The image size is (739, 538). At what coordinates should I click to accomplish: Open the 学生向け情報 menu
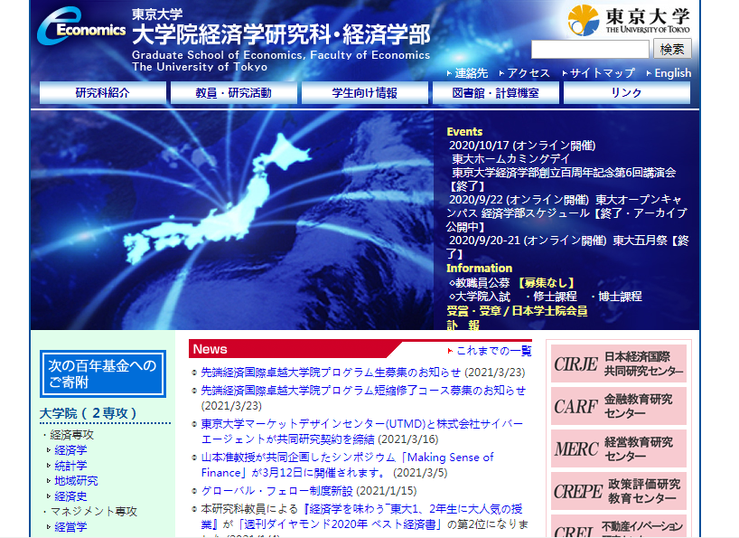click(365, 92)
